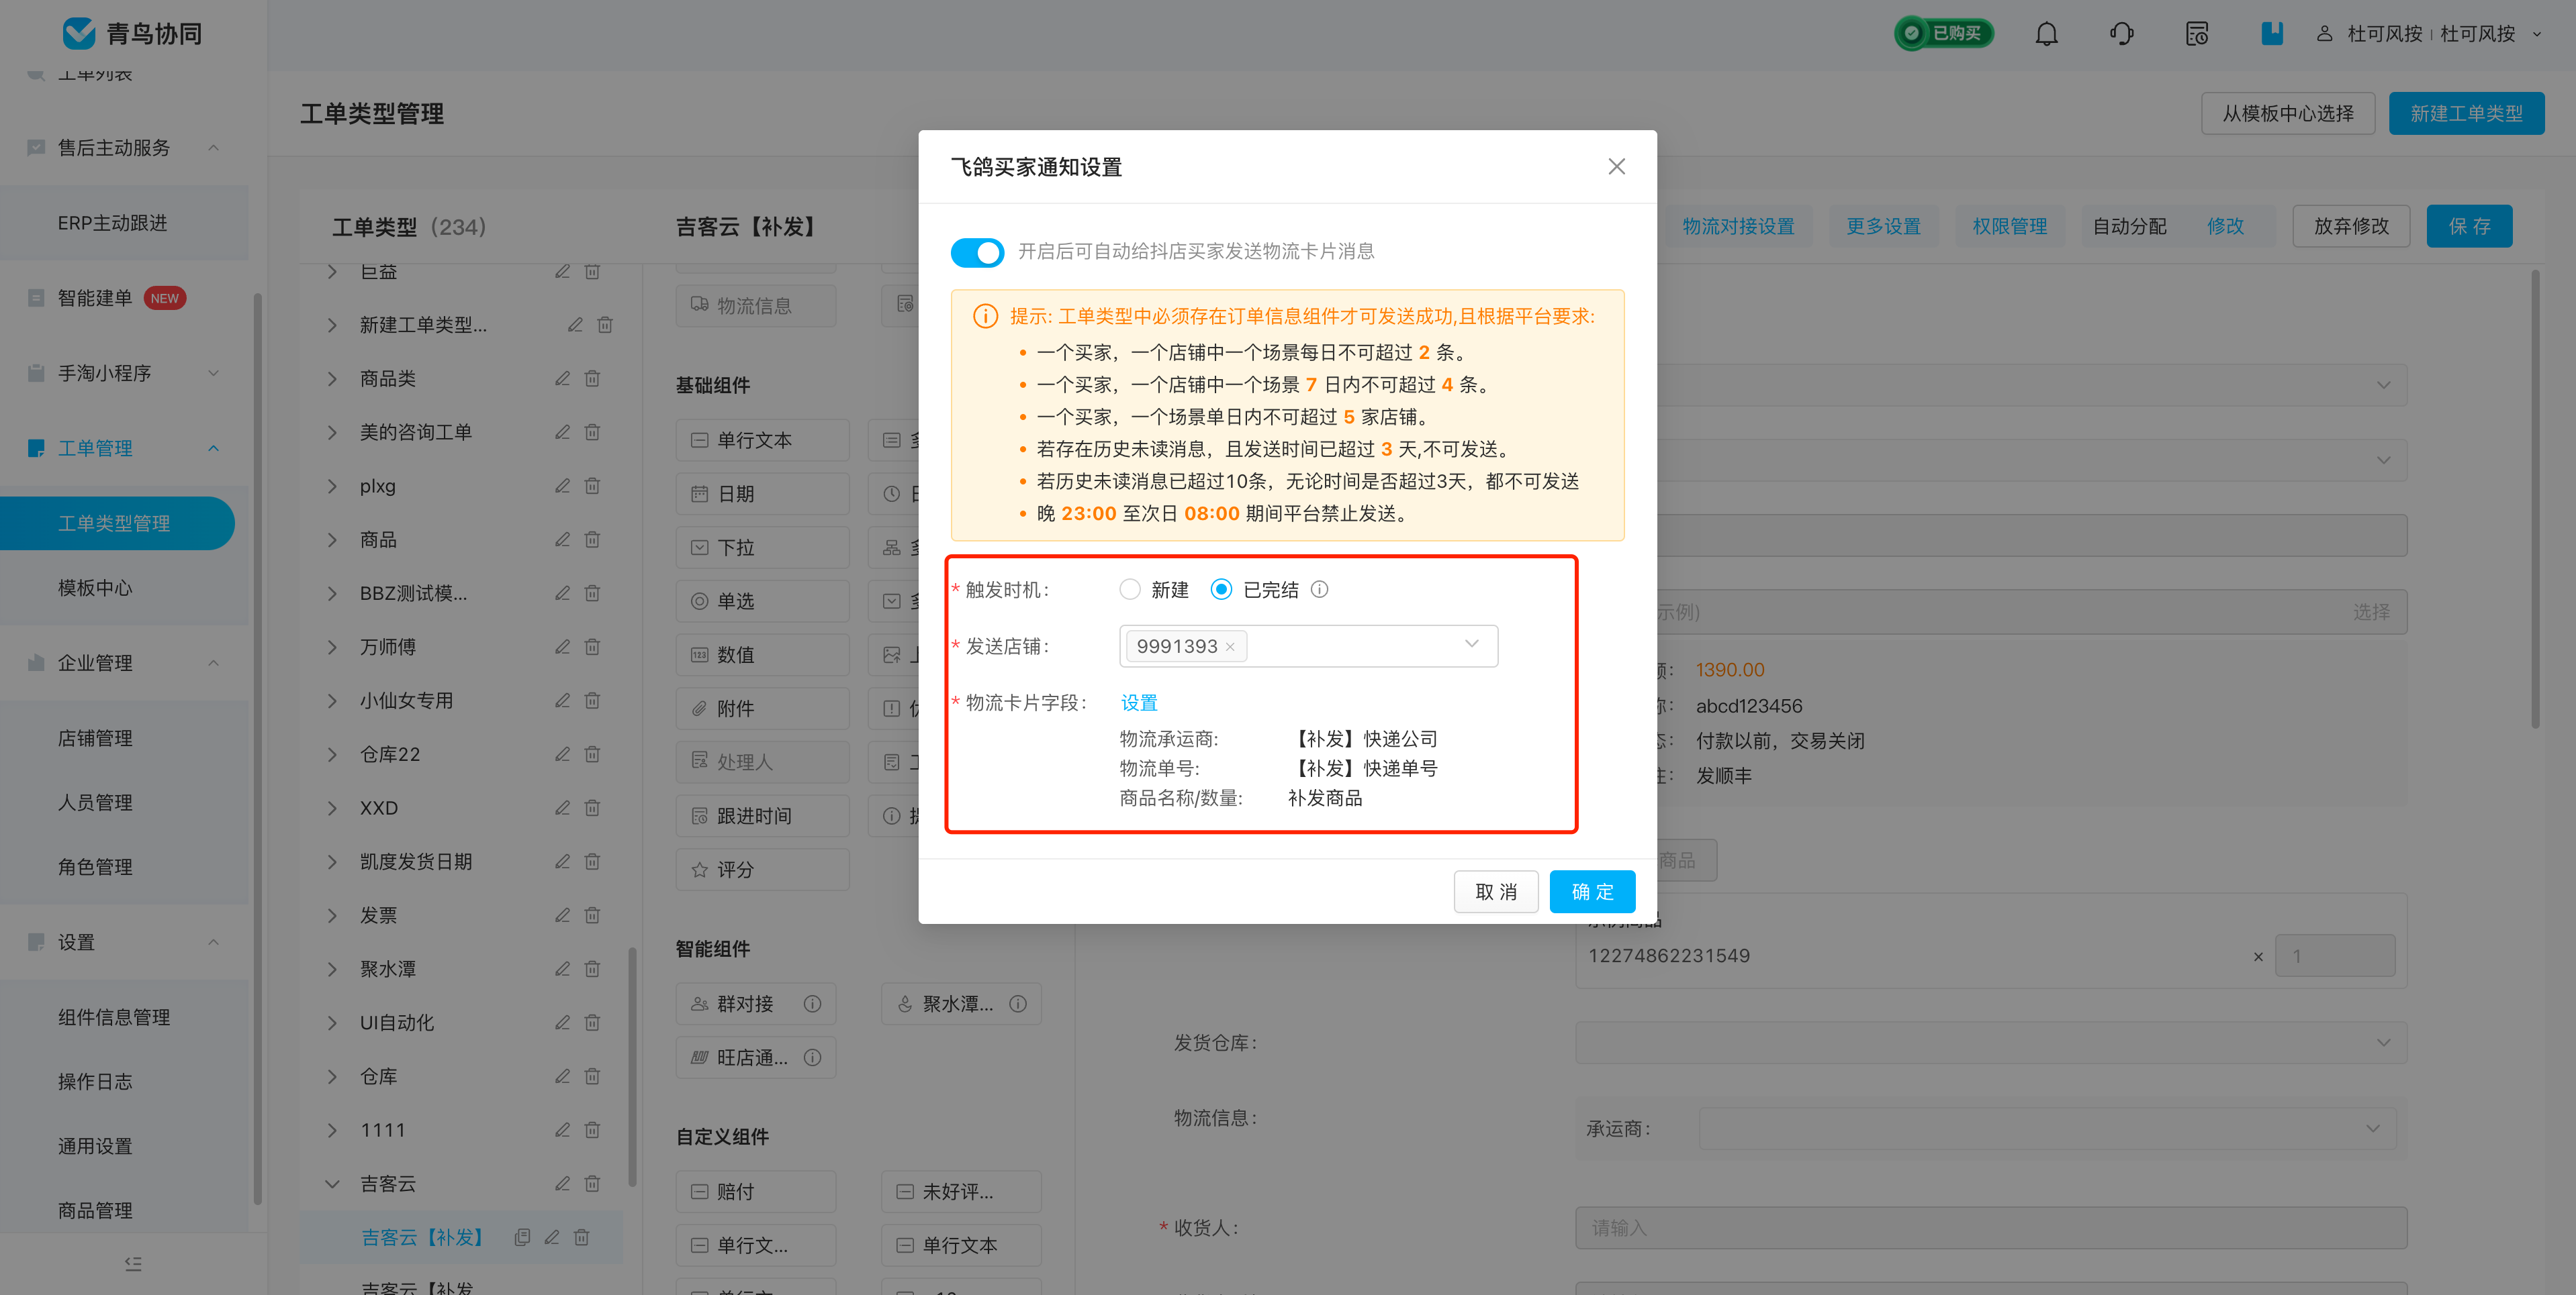Open the 发送店铺 dropdown

click(x=1308, y=647)
